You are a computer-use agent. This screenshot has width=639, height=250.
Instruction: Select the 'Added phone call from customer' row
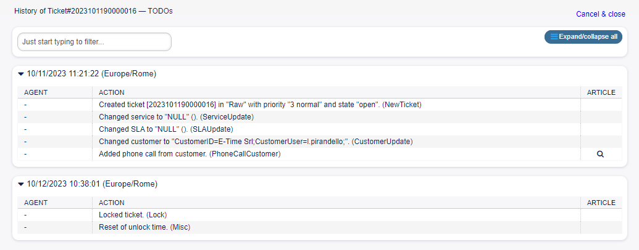click(190, 154)
